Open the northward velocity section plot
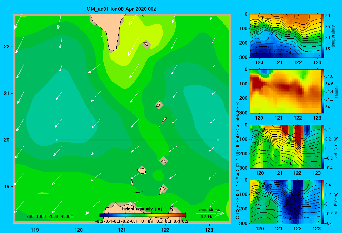Image resolution: width=342 pixels, height=233 pixels. [286, 146]
